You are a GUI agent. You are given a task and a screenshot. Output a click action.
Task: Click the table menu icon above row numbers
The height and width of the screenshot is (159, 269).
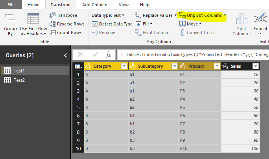pyautogui.click(x=78, y=66)
